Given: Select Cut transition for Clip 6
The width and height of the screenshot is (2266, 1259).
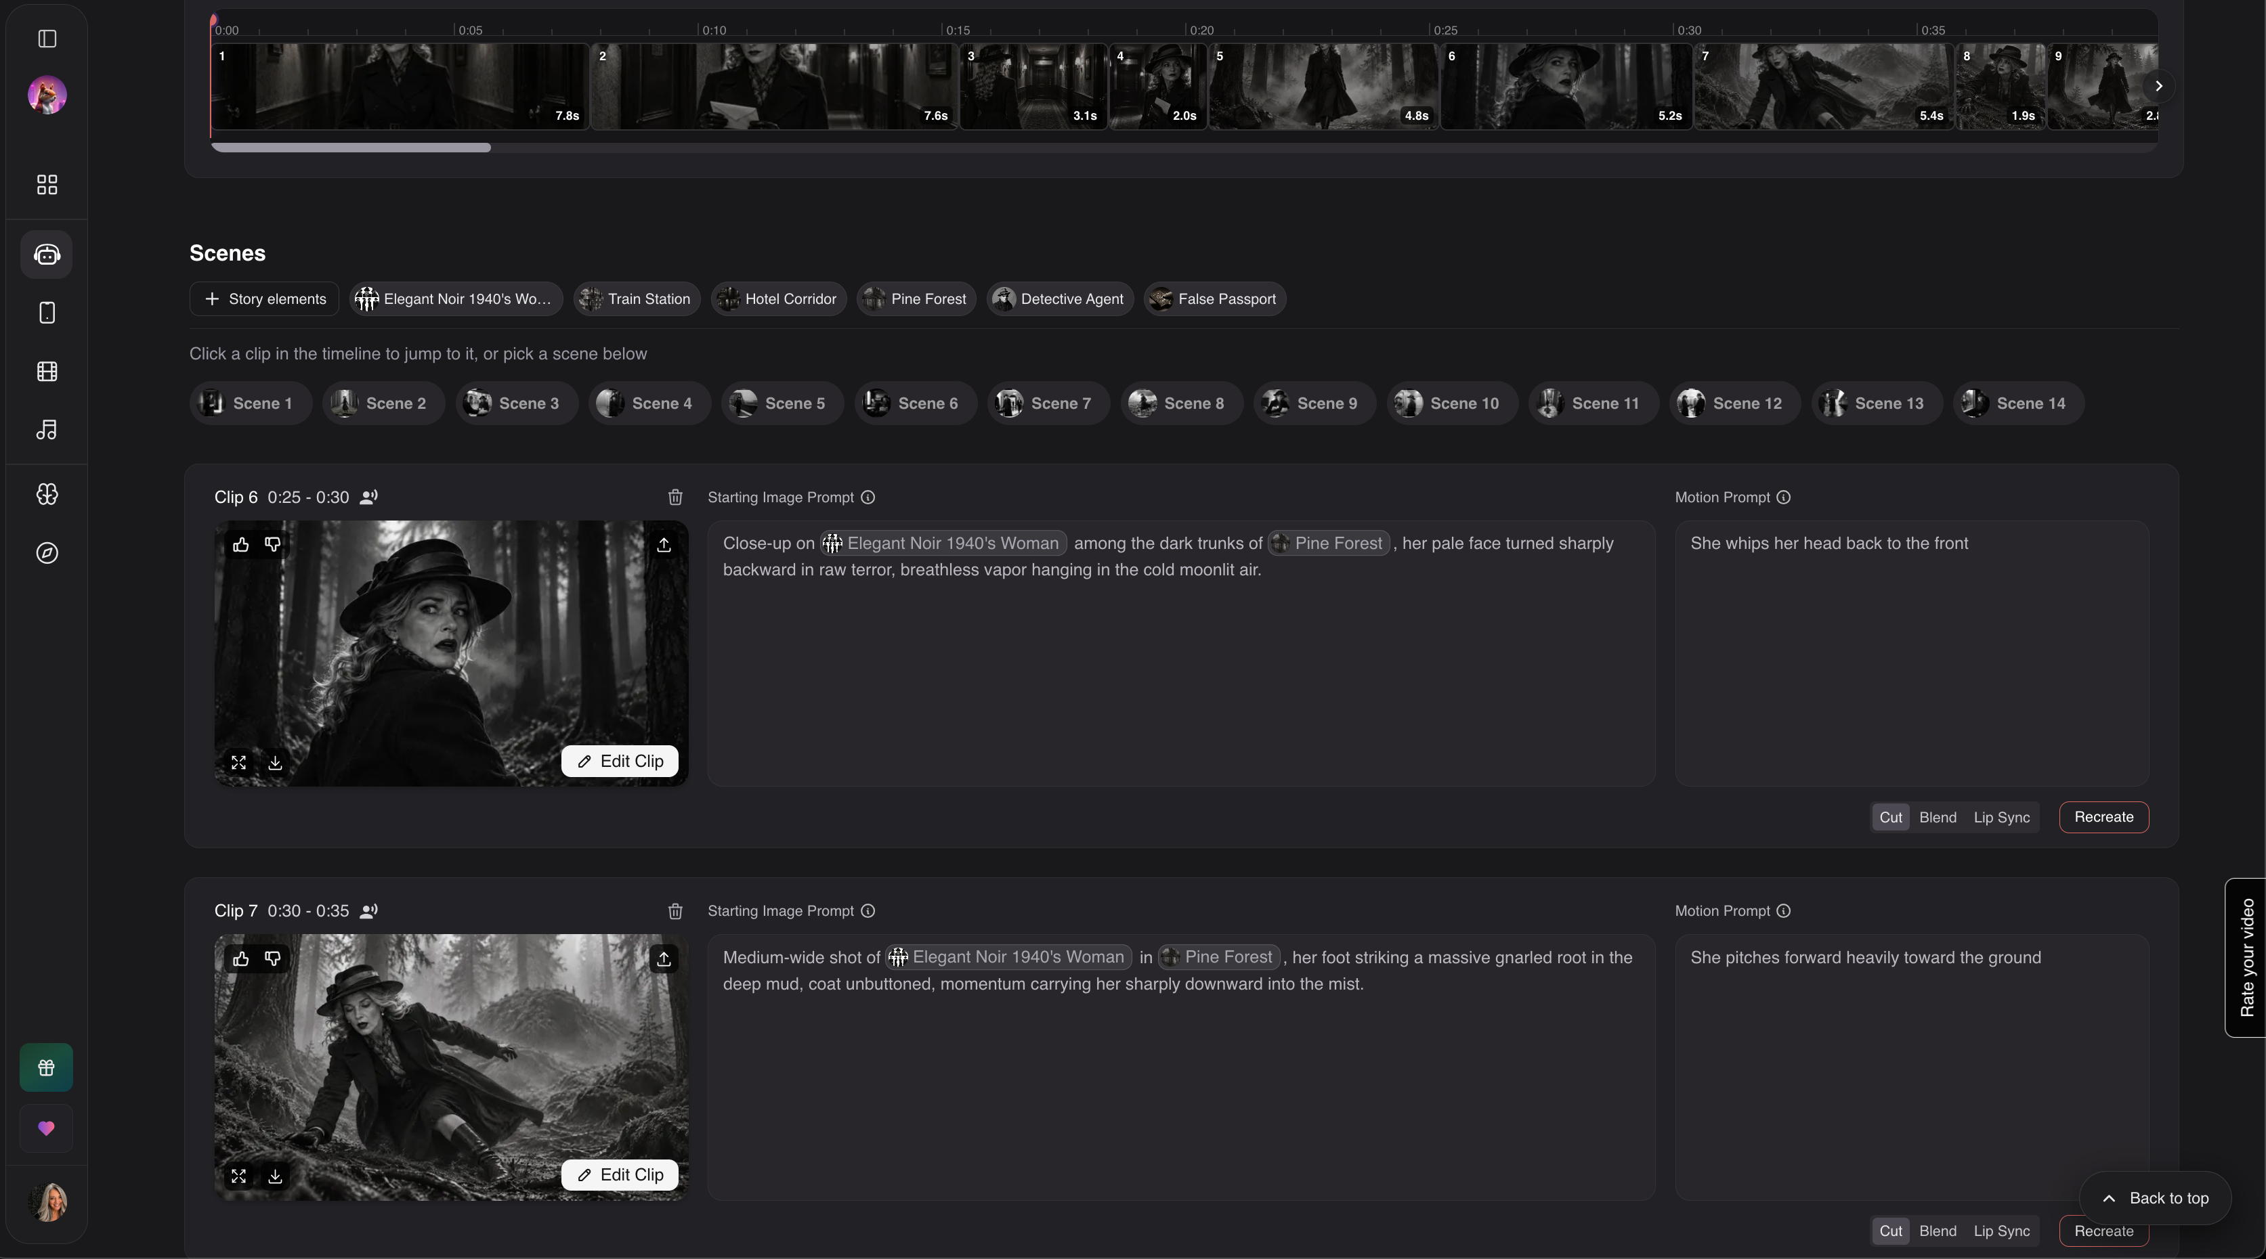Looking at the screenshot, I should pos(1890,818).
